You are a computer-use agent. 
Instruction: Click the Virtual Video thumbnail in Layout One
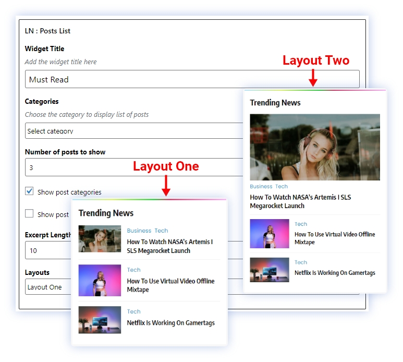(x=100, y=280)
